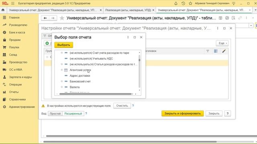Close the Выбор поля отчета dialog
The width and height of the screenshot is (257, 144).
point(141,37)
